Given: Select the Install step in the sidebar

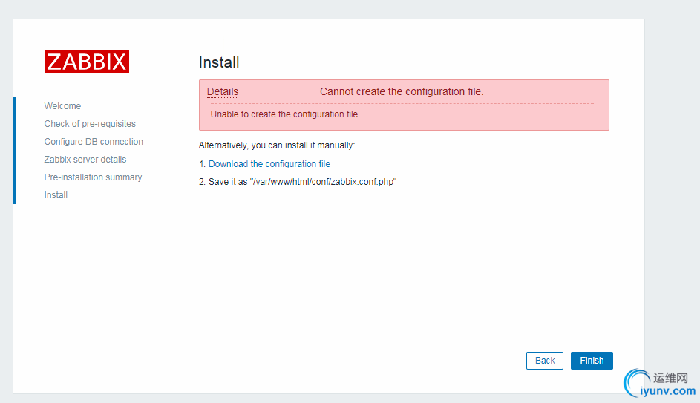Looking at the screenshot, I should click(56, 195).
